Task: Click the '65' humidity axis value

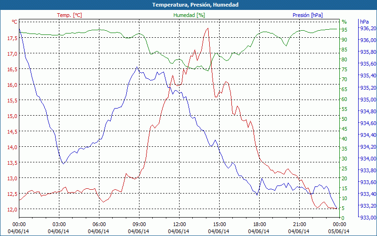Action: tap(344, 89)
